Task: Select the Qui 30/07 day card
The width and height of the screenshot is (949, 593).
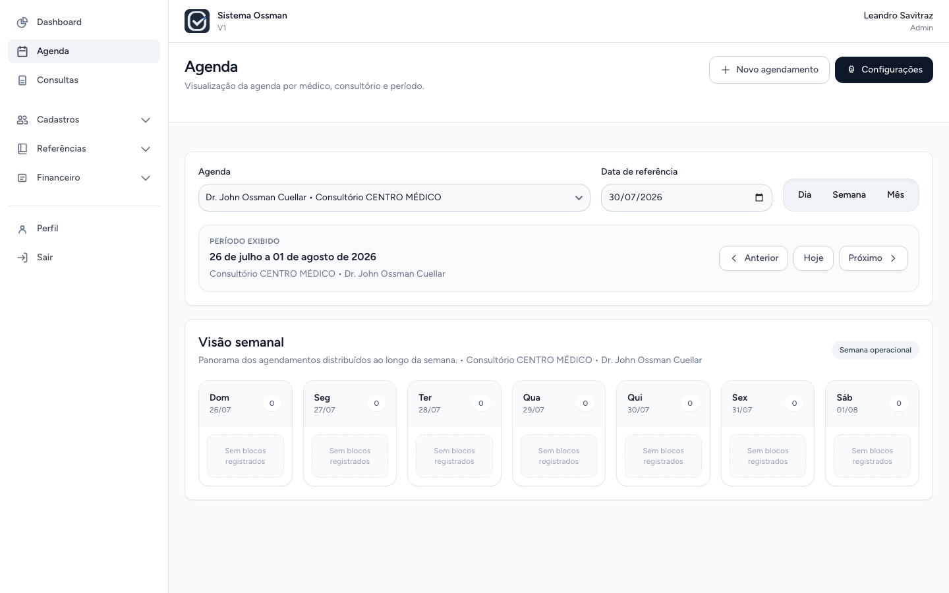Action: point(663,433)
